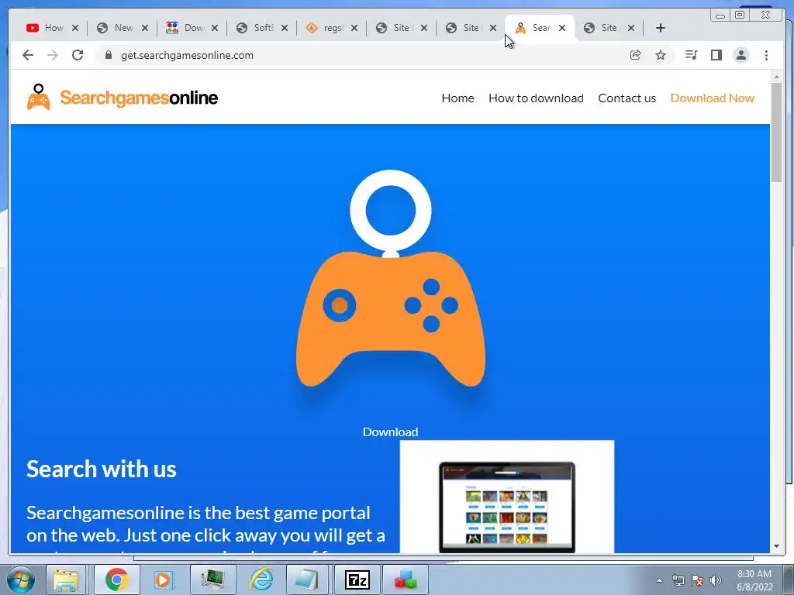Open Chrome's three-dot menu
Image resolution: width=794 pixels, height=595 pixels.
pyautogui.click(x=766, y=55)
